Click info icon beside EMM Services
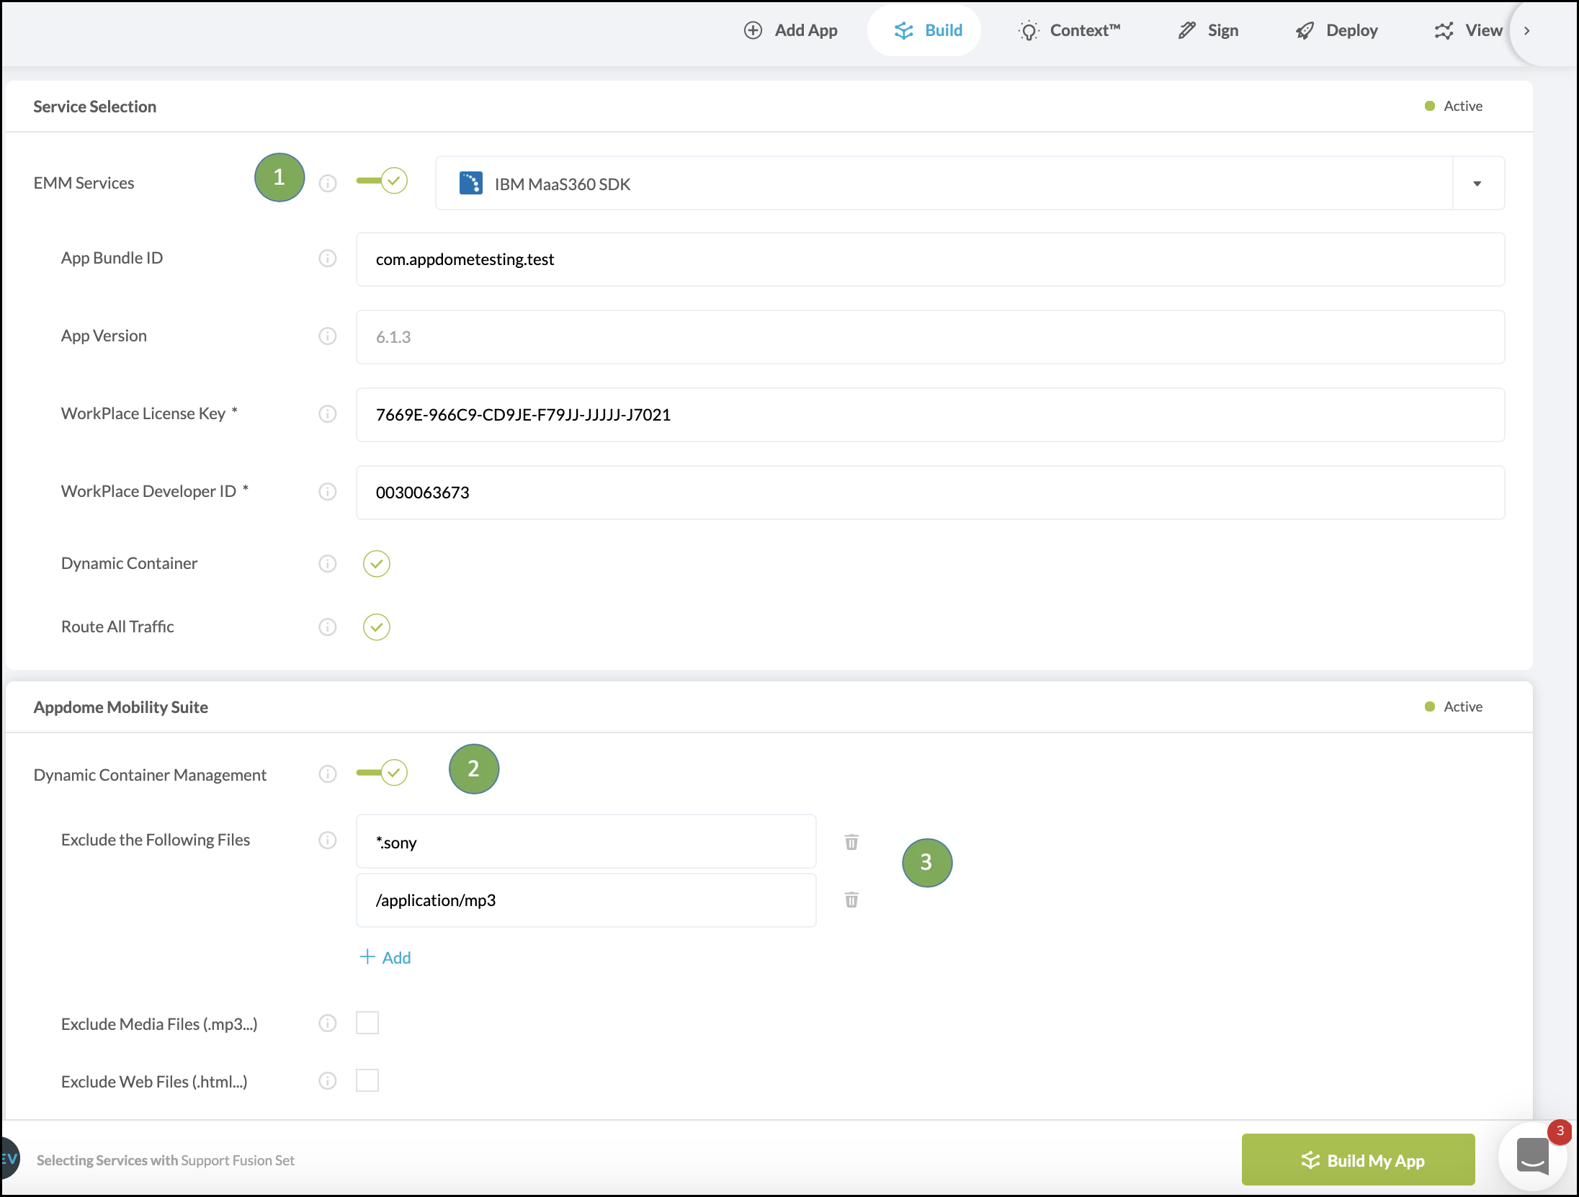 [x=328, y=183]
